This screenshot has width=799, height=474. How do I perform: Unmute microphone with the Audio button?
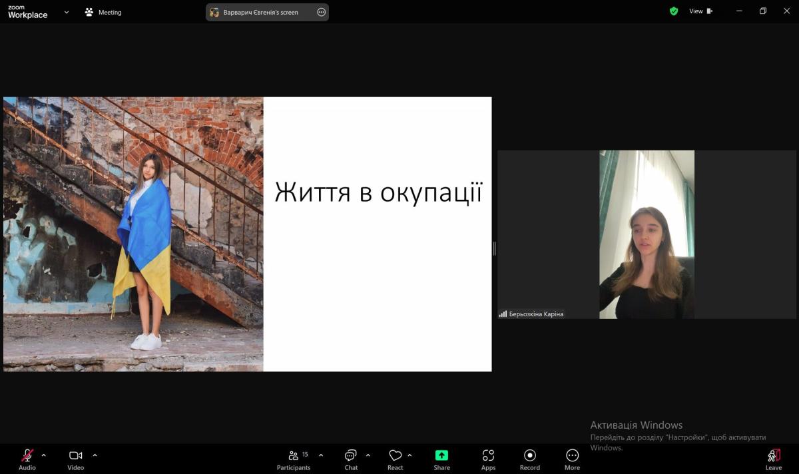tap(27, 455)
